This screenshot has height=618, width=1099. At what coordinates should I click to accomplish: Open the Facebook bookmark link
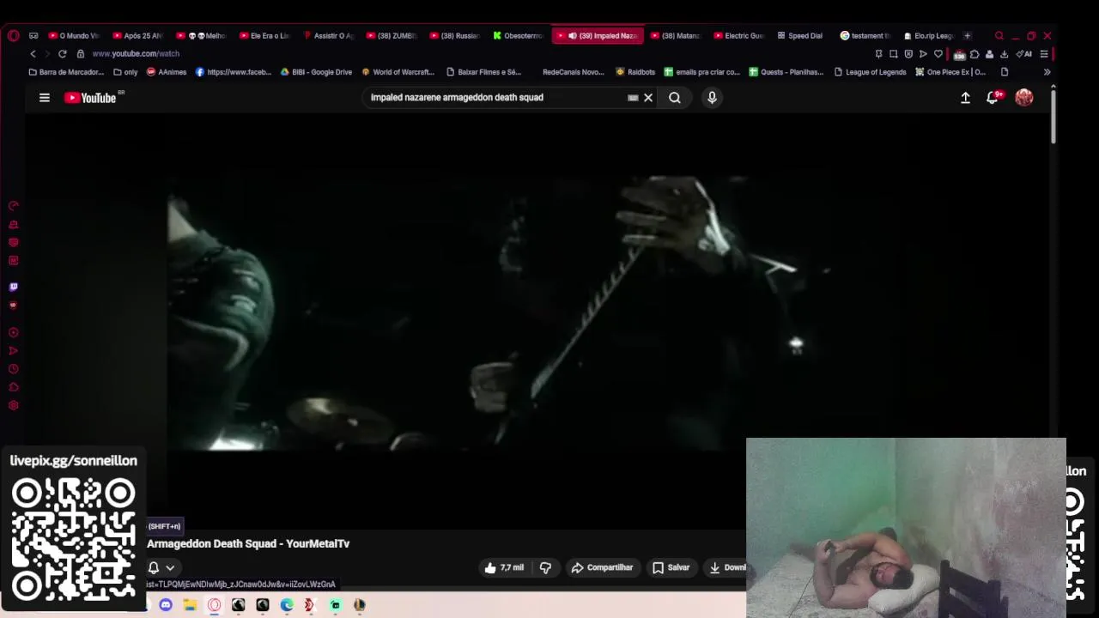(x=234, y=72)
